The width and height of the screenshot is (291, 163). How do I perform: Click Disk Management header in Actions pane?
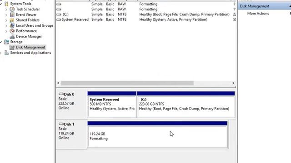click(x=264, y=6)
